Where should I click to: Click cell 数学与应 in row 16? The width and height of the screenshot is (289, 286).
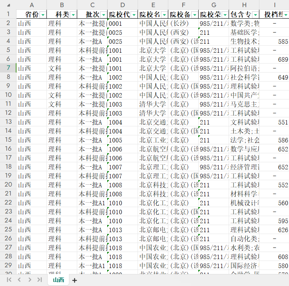tap(244, 149)
